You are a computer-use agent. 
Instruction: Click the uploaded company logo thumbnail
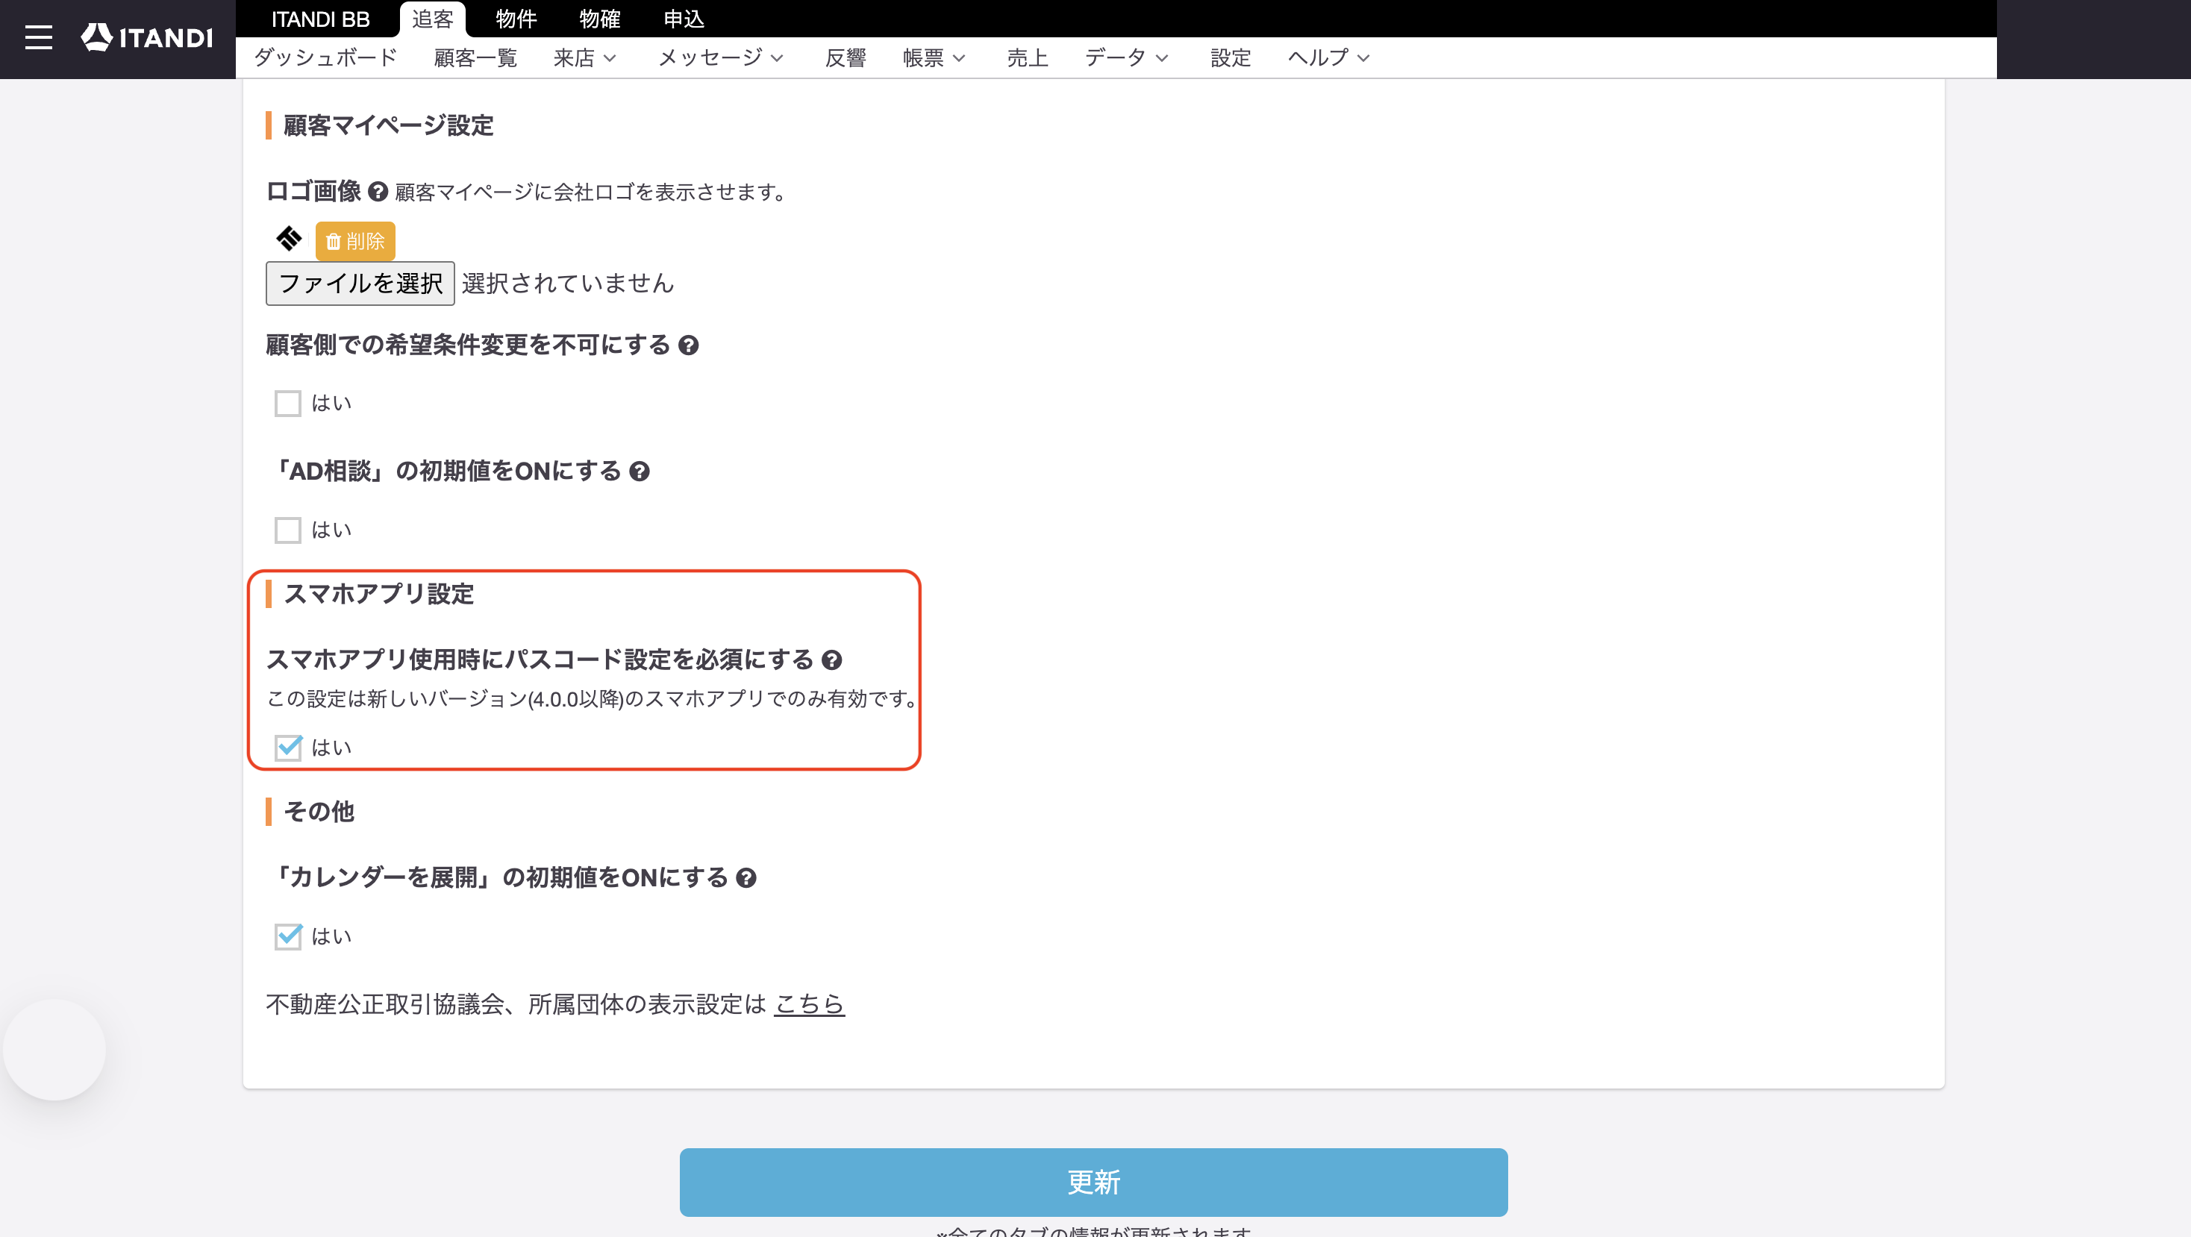(x=290, y=239)
